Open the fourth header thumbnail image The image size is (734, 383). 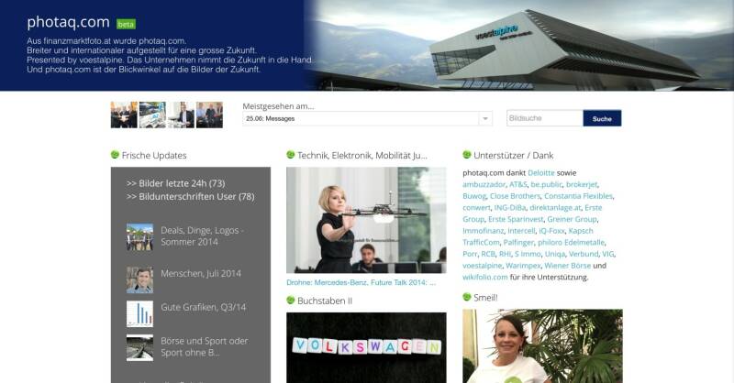(x=209, y=115)
